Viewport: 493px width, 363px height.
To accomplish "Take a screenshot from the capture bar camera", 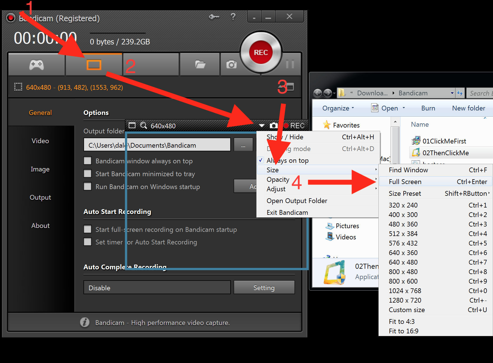I will click(274, 125).
